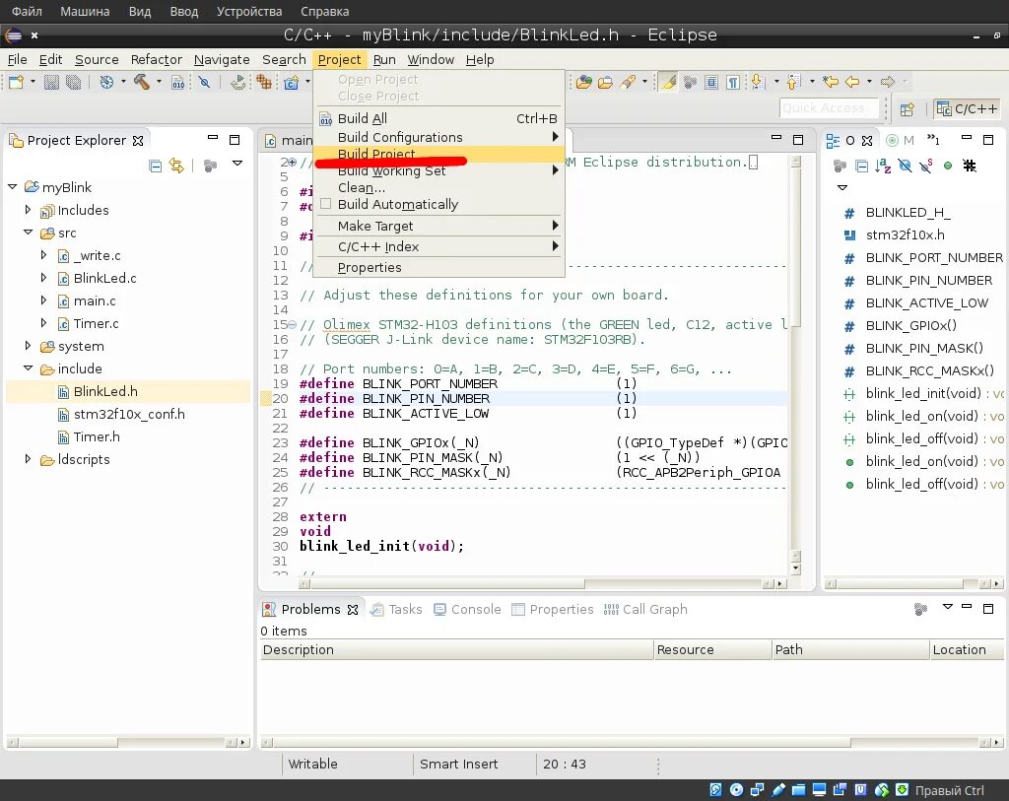Open Project Explorer view menu triangle
Screen dimensions: 1009x801
click(237, 164)
